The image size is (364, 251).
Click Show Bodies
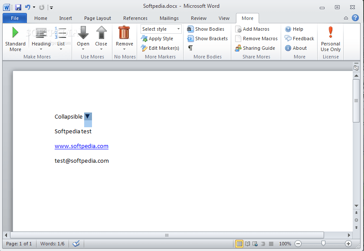[x=206, y=29]
